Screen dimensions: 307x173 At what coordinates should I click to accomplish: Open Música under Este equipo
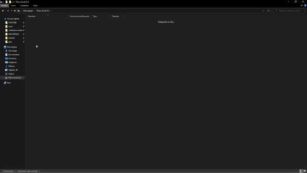click(x=12, y=66)
